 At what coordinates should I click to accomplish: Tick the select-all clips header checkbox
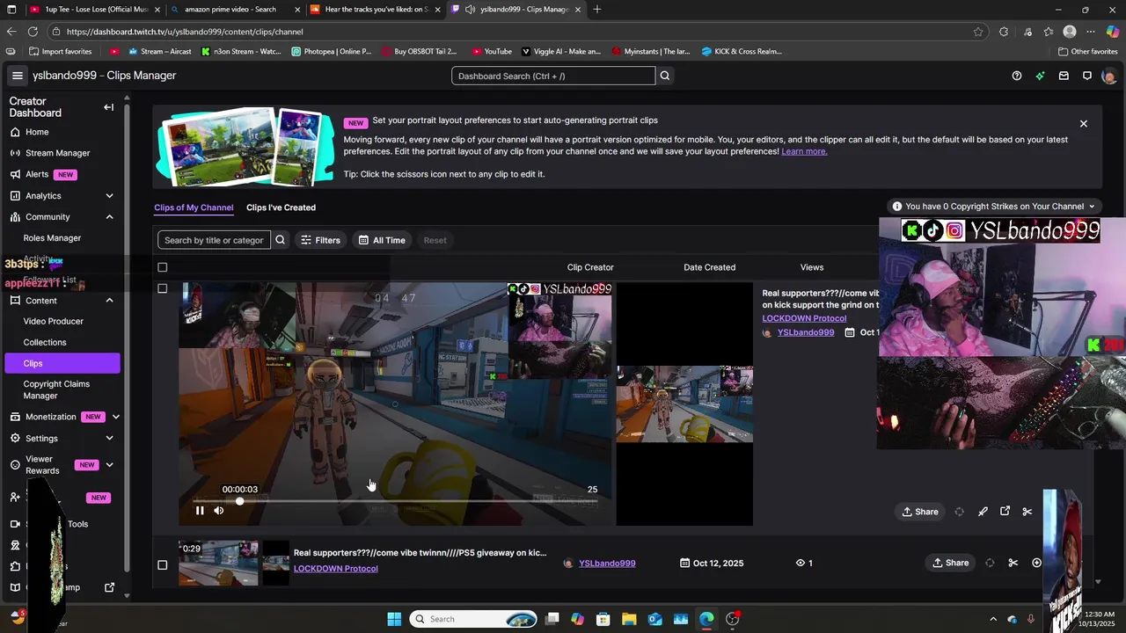162,267
